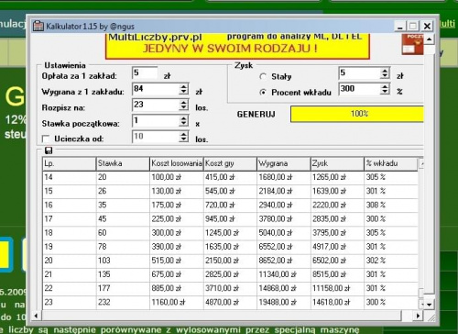Increase Procent wkładu percent value
This screenshot has width=458, height=334.
(x=385, y=86)
